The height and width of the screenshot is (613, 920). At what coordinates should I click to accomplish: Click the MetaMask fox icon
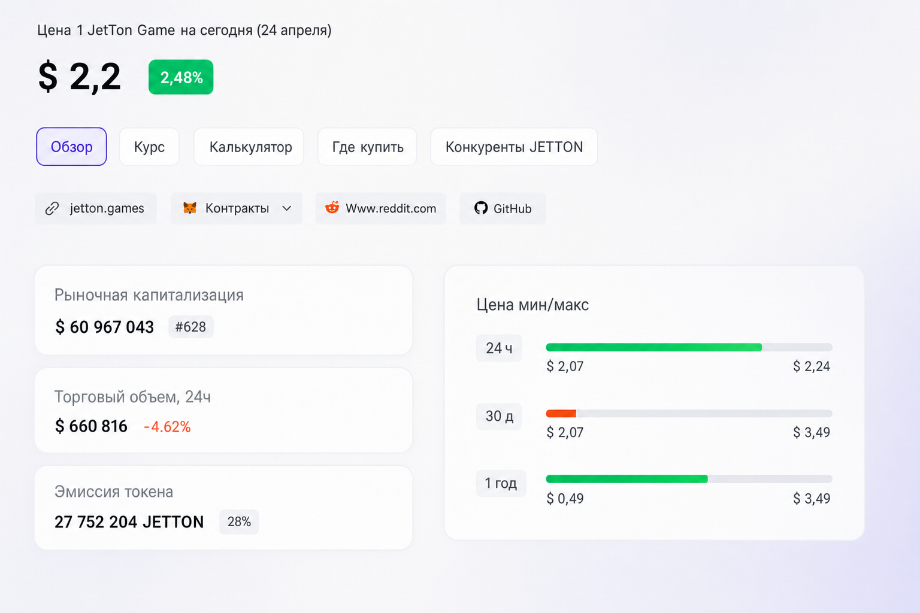190,208
